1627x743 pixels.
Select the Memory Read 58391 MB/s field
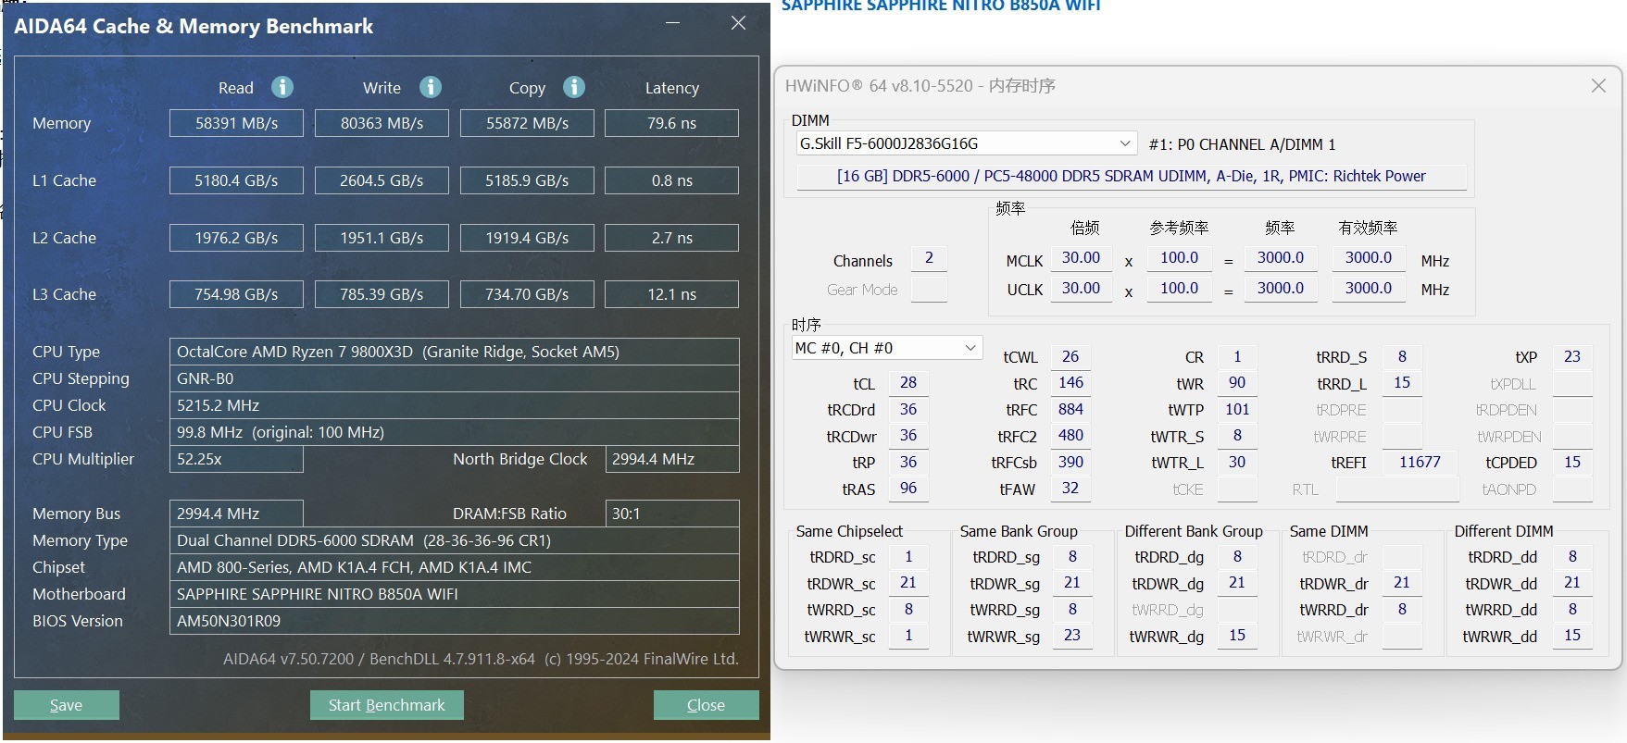pos(236,123)
